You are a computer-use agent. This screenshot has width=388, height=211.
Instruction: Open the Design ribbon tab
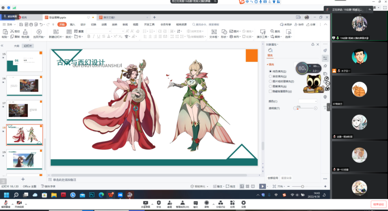coord(83,24)
